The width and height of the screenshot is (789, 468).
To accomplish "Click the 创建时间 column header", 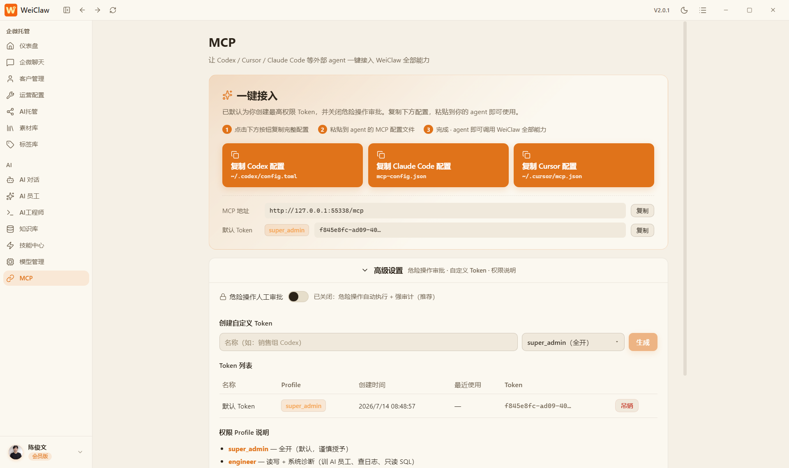I will point(372,385).
